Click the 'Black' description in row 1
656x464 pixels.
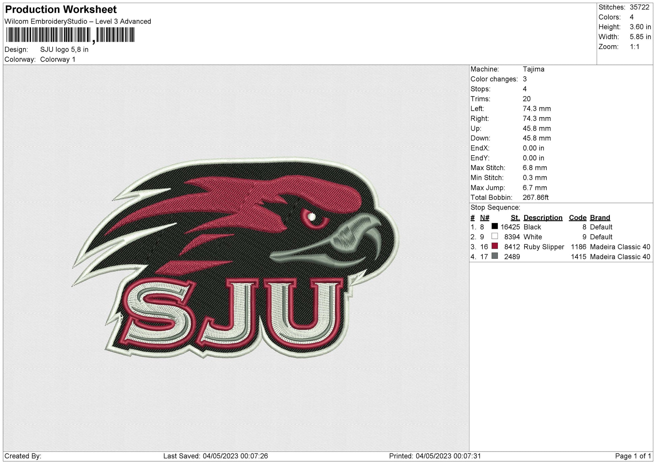coord(532,227)
